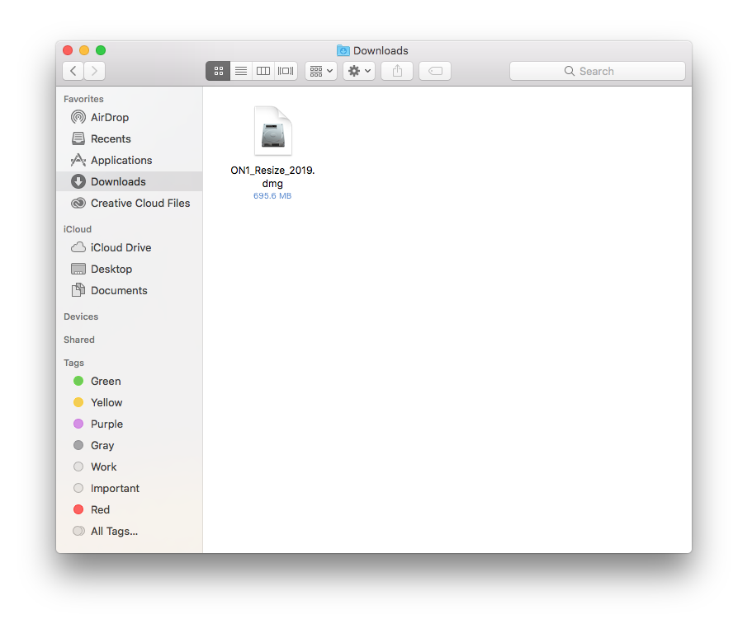Open AirDrop in the sidebar

coord(129,117)
